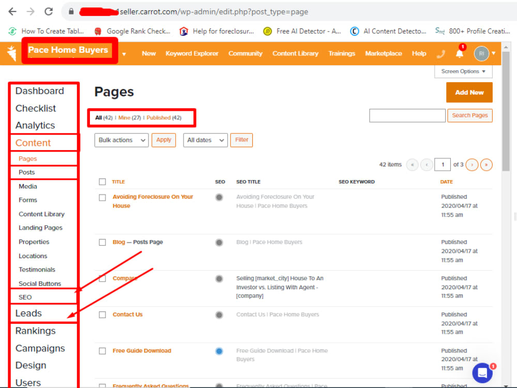Viewport: 517px width, 388px height.
Task: Open How To Create Tabl... bookmark
Action: point(47,31)
